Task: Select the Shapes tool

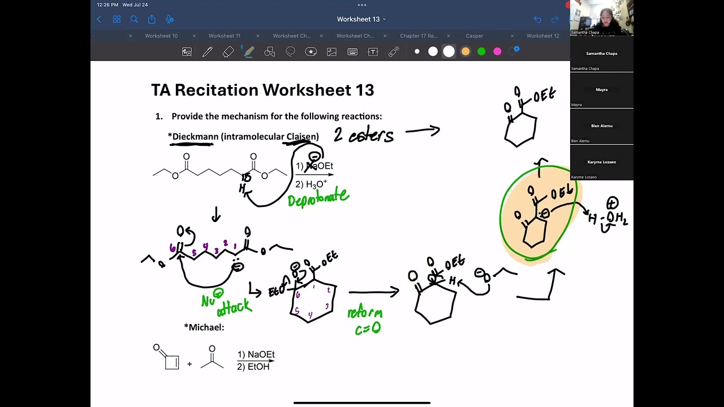Action: click(269, 52)
